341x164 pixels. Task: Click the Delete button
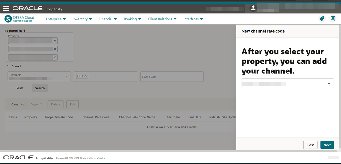[55, 104]
